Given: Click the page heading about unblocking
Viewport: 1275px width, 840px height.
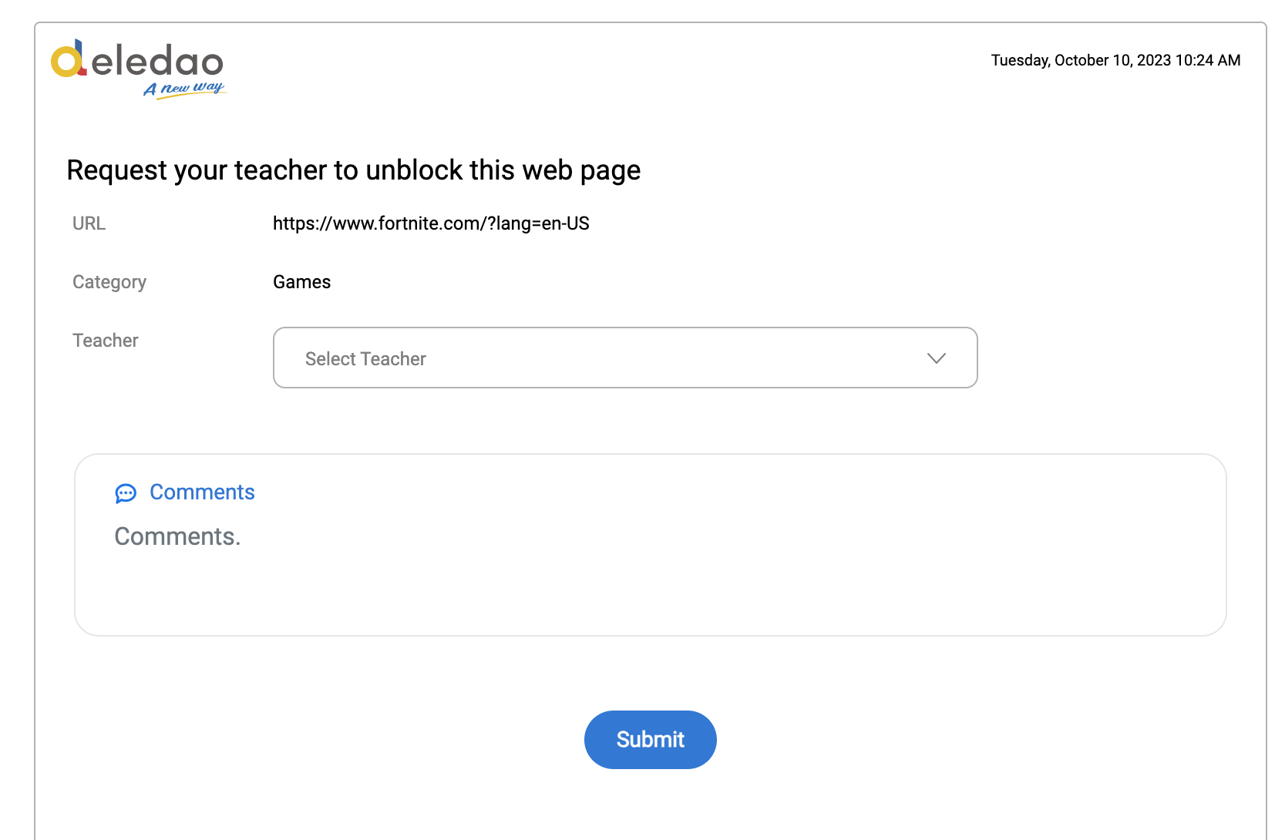Looking at the screenshot, I should 353,170.
